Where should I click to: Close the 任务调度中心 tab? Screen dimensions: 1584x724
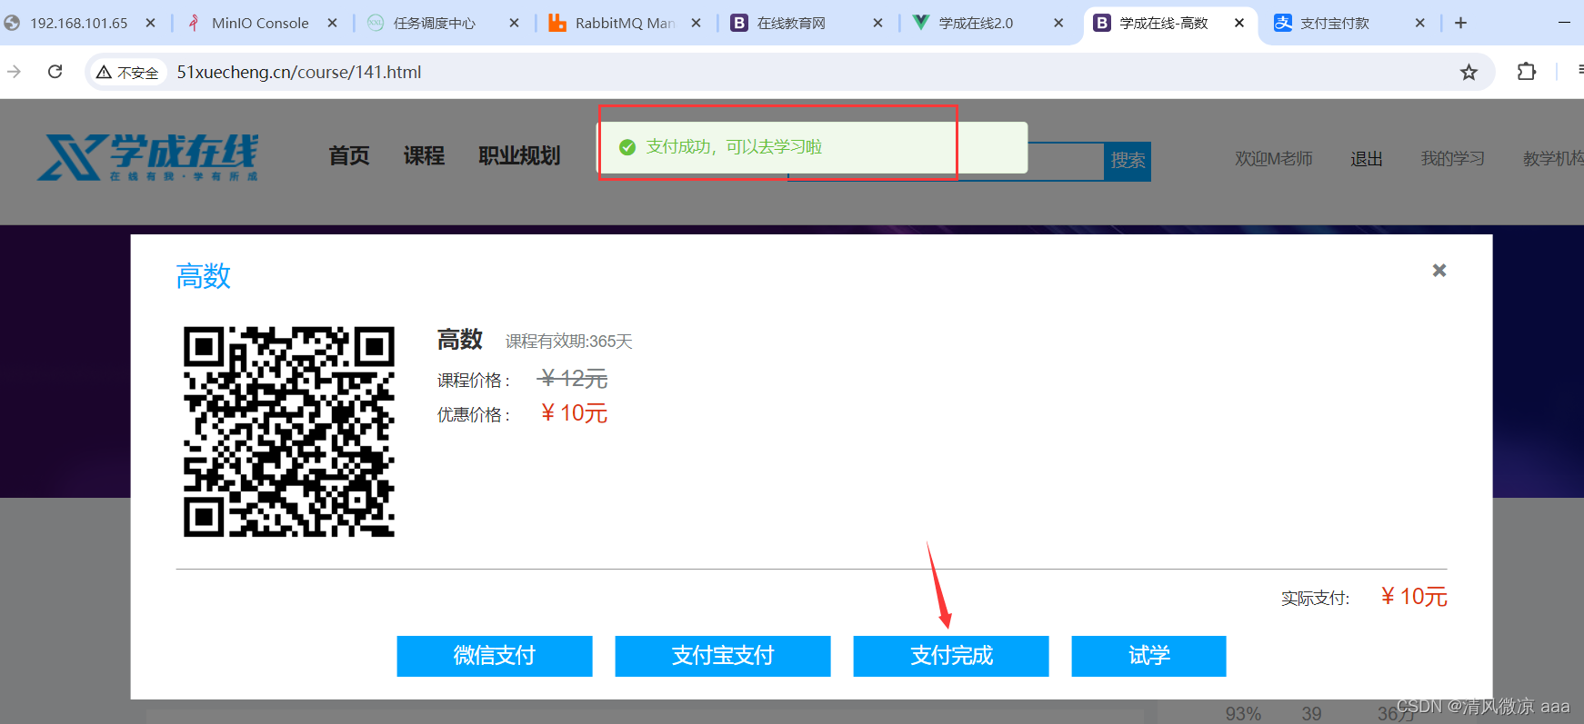(514, 23)
